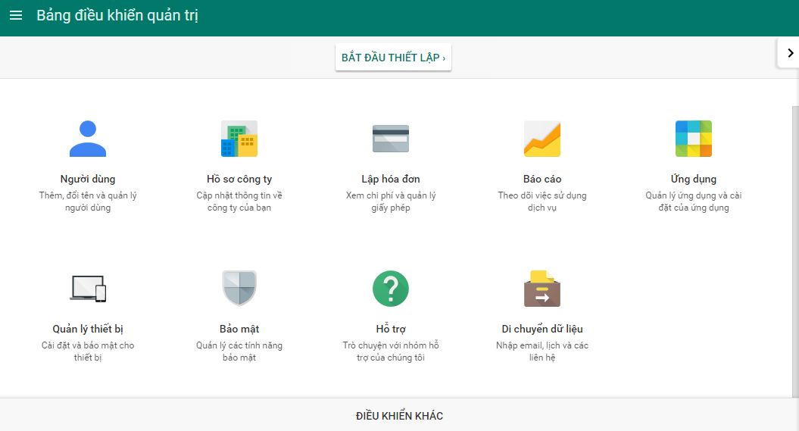
Task: Click the Di chuyển dữ liệu archive icon
Action: point(542,289)
